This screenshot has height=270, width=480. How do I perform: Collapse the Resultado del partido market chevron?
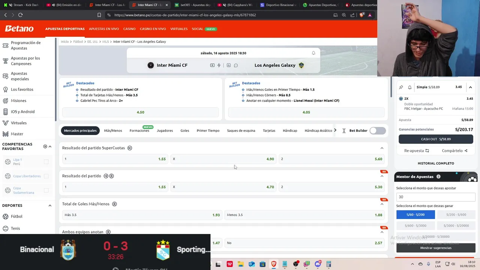[x=382, y=176]
